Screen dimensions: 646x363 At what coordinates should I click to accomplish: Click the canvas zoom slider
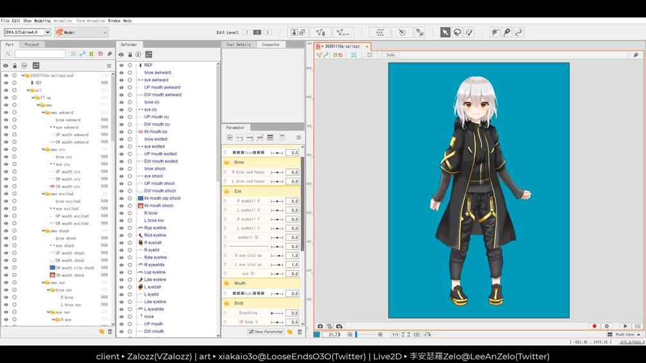tap(365, 335)
